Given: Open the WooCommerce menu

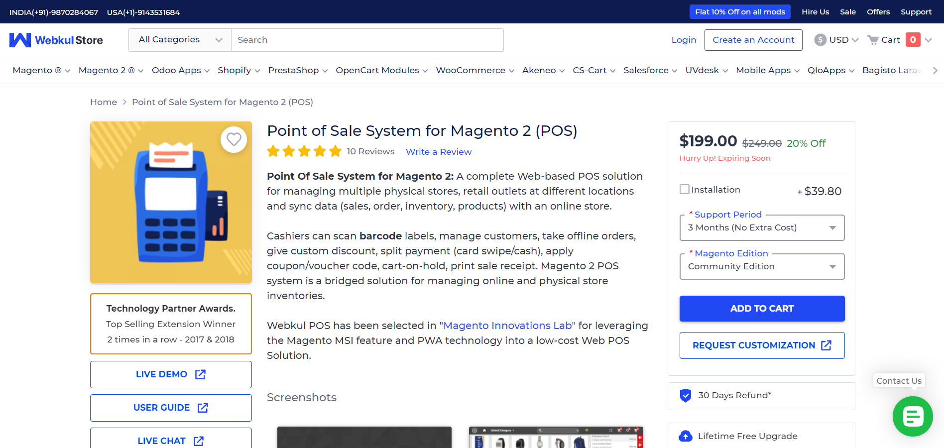Looking at the screenshot, I should (x=475, y=70).
